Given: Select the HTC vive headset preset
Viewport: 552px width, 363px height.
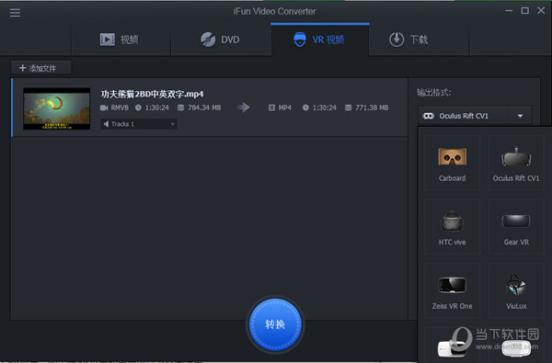Looking at the screenshot, I should click(452, 227).
